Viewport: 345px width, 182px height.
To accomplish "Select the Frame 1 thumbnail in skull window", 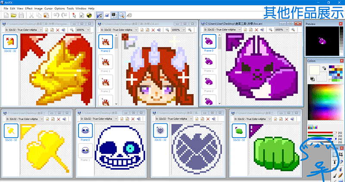I will pyautogui.click(x=85, y=151).
